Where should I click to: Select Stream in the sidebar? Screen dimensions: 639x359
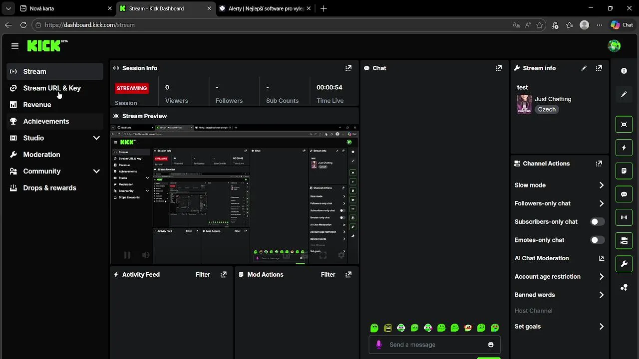(55, 71)
